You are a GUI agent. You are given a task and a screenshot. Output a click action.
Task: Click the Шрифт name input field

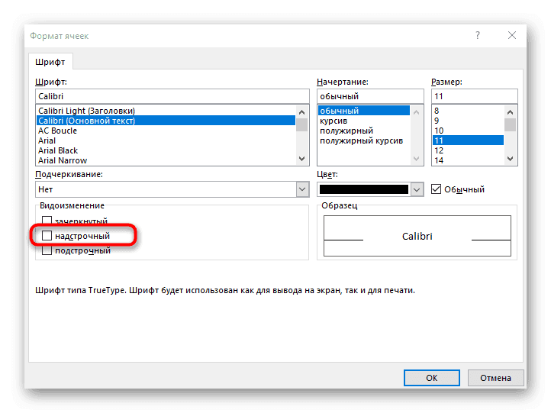(172, 96)
